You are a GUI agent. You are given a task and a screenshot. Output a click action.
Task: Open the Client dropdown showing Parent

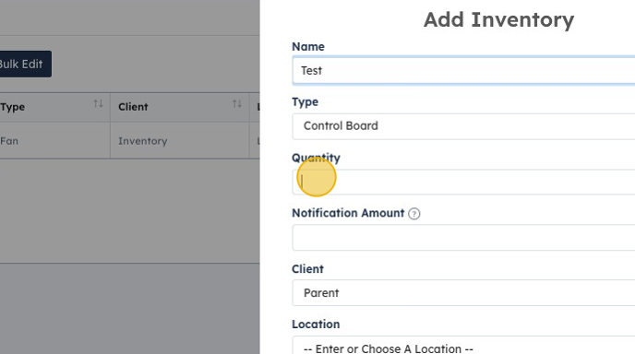(463, 293)
